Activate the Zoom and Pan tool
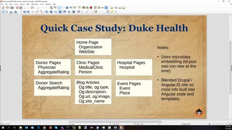Screen dimensions: 232x130 tap(7, 12)
